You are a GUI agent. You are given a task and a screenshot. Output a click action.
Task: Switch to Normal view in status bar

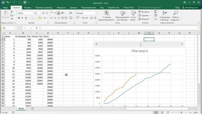point(156,113)
